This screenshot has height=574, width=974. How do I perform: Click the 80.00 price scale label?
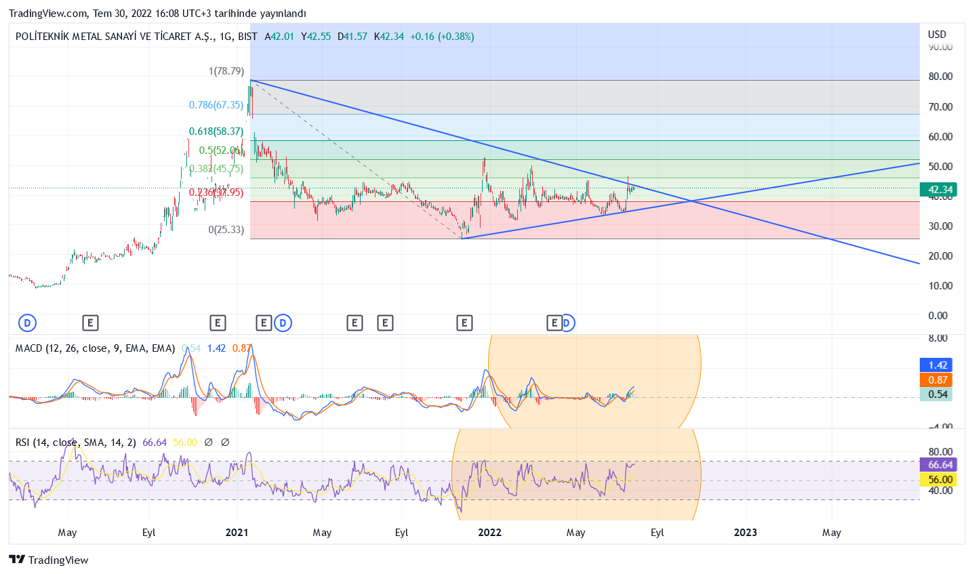[x=940, y=77]
